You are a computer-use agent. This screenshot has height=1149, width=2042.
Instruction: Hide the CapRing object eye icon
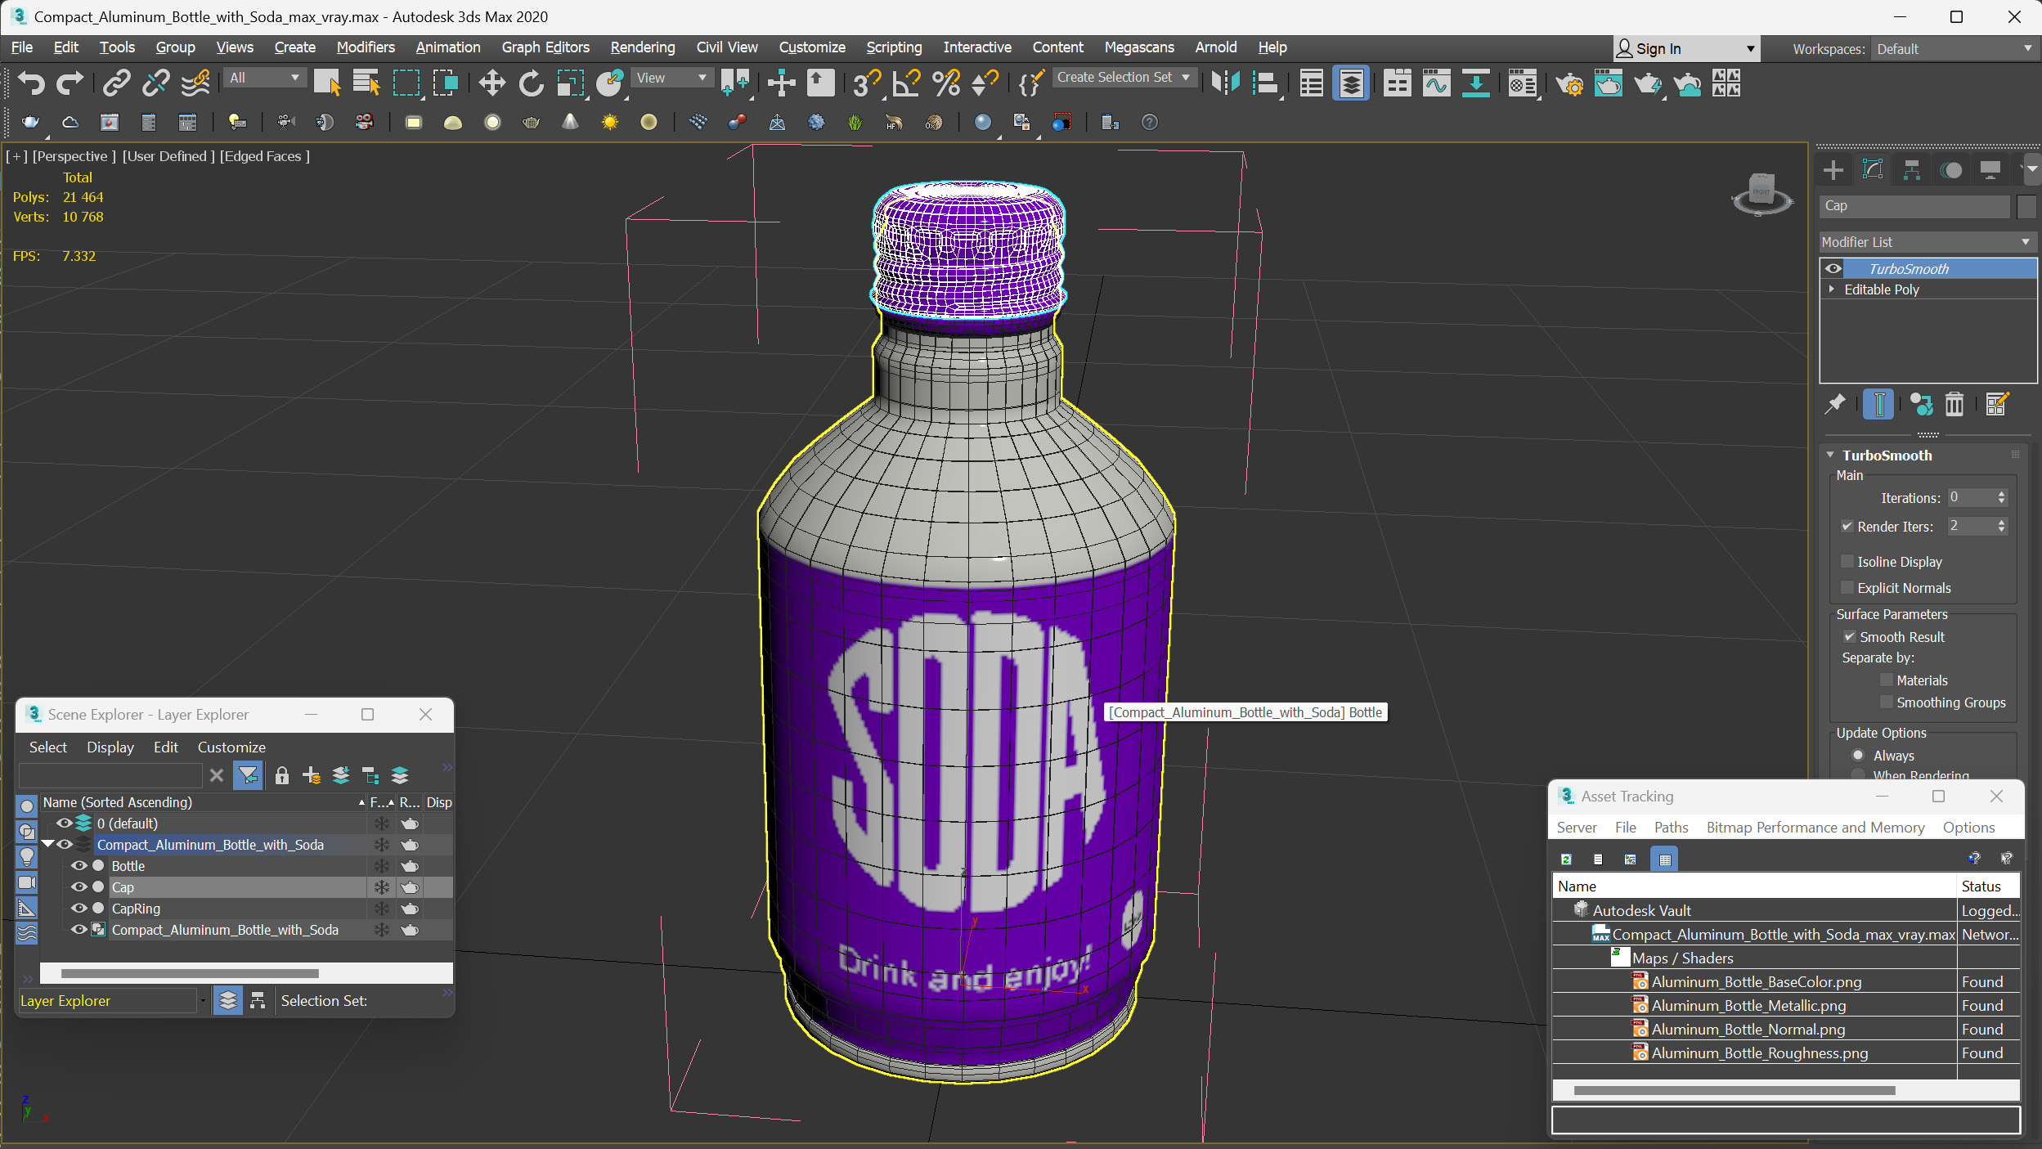pos(79,909)
